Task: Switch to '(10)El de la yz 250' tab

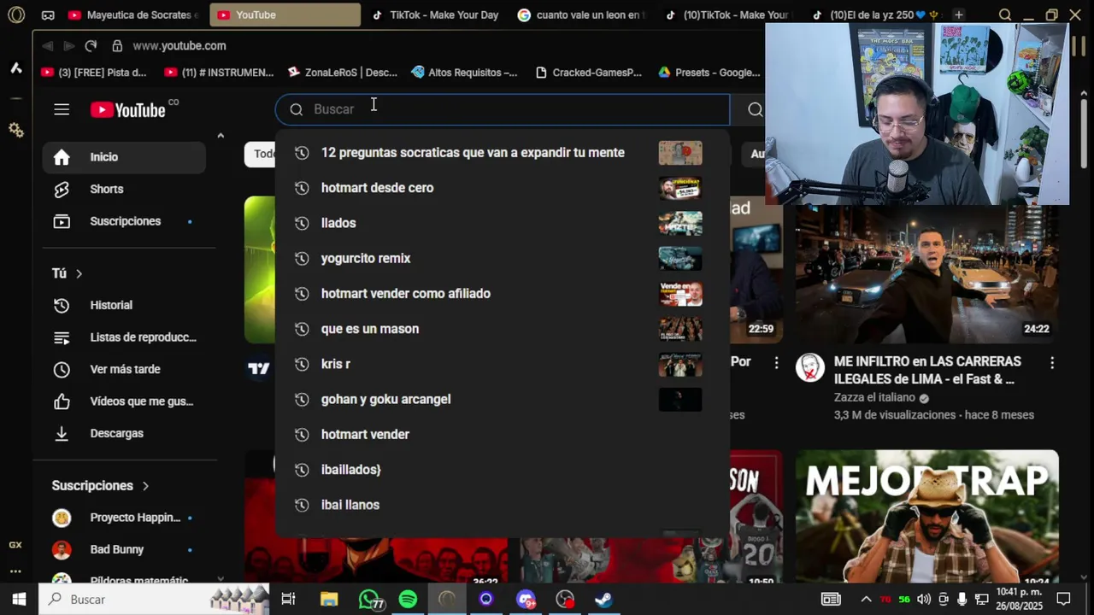Action: click(x=874, y=15)
